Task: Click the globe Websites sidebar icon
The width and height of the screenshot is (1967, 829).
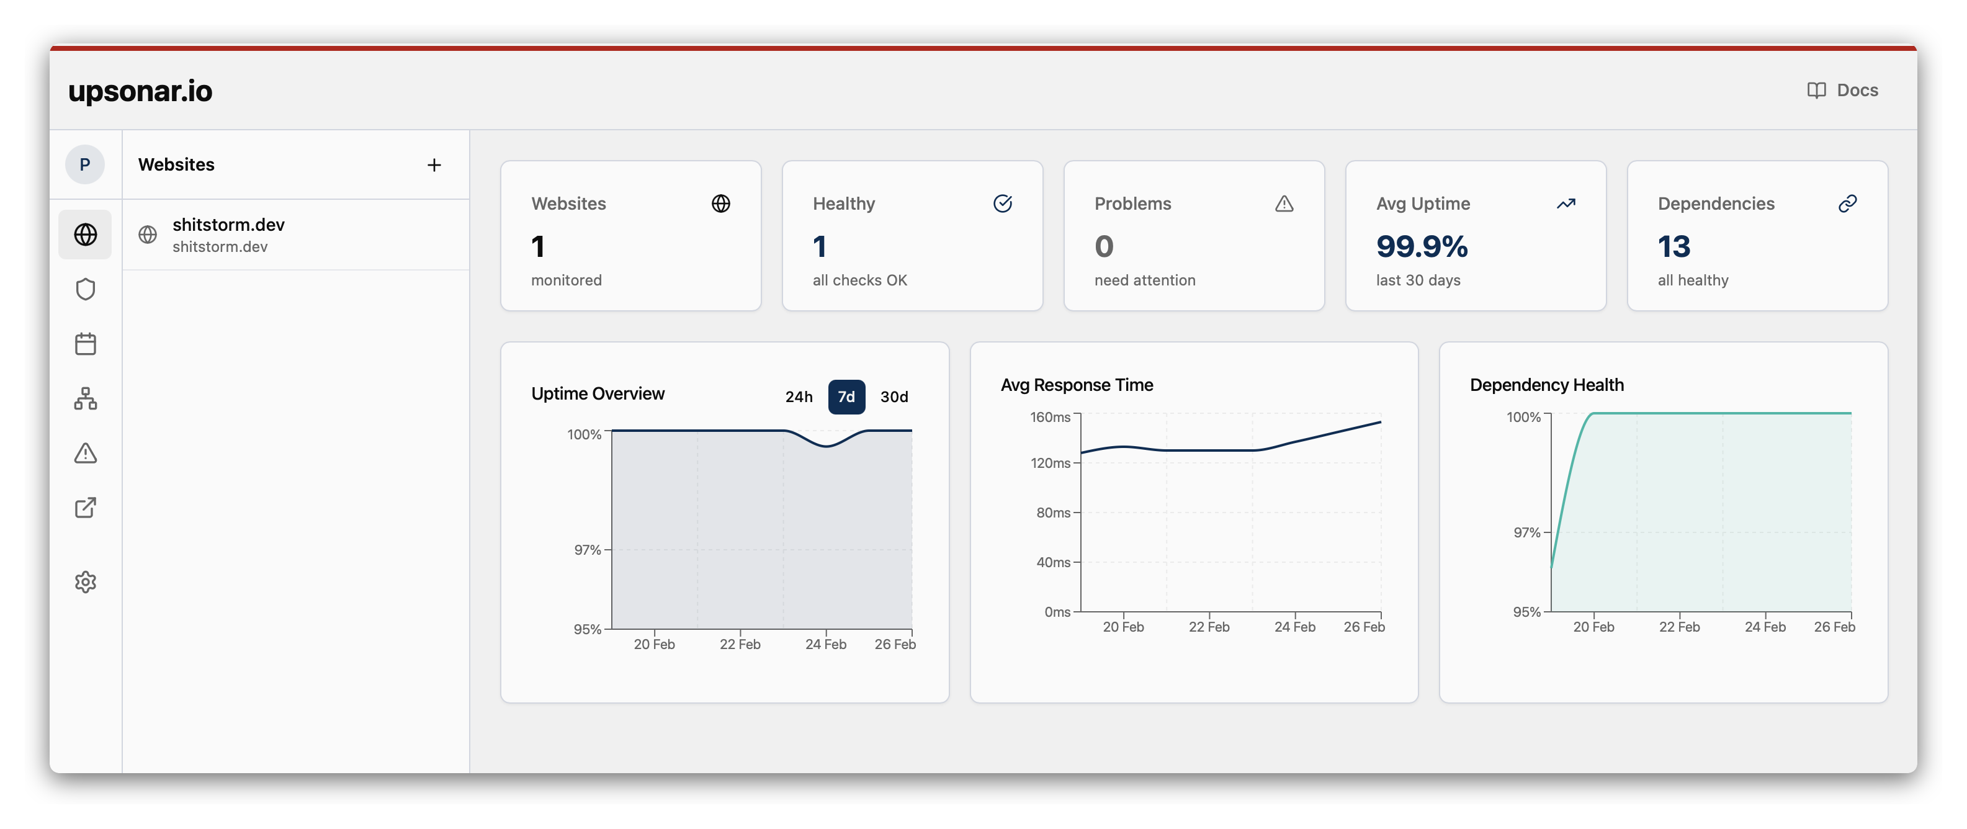Action: pos(85,235)
